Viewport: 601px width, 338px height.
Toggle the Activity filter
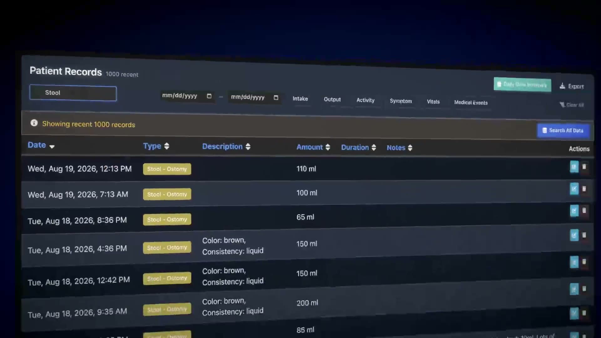pyautogui.click(x=365, y=100)
